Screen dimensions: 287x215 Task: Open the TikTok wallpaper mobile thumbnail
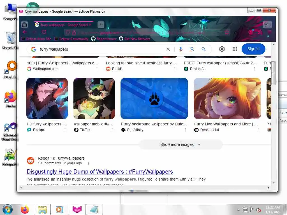pos(94,99)
